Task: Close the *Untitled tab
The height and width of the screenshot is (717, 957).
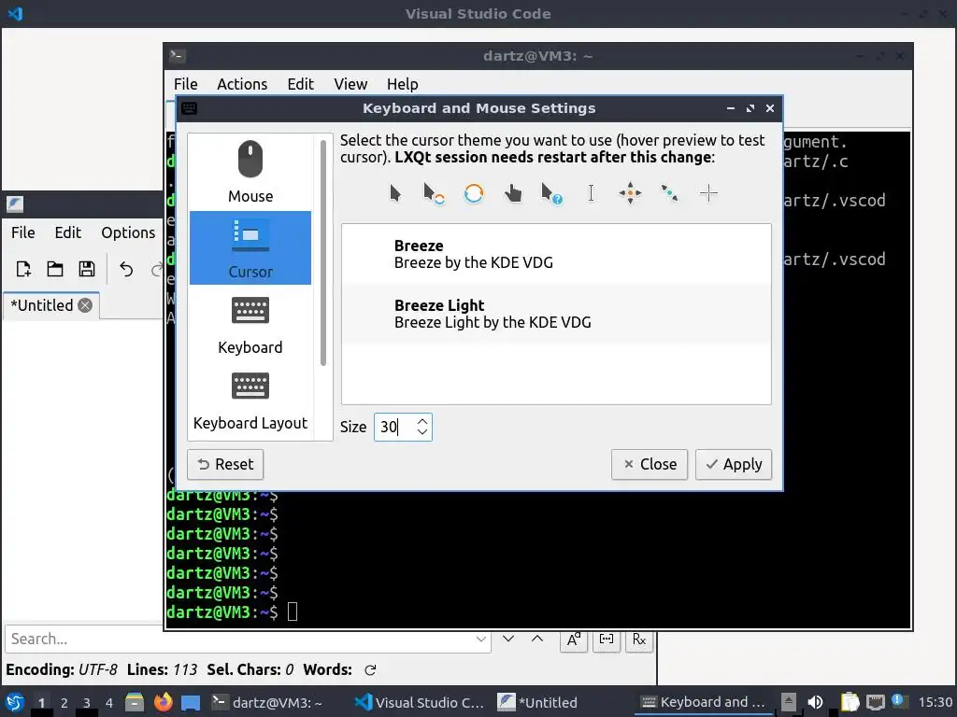Action: (85, 305)
